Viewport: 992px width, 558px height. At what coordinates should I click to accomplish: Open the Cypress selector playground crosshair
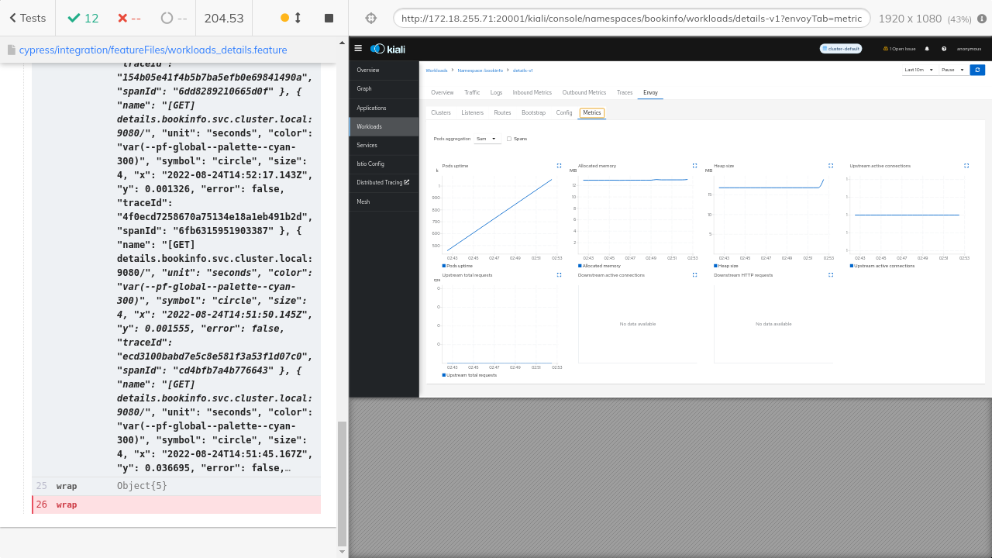pyautogui.click(x=371, y=18)
